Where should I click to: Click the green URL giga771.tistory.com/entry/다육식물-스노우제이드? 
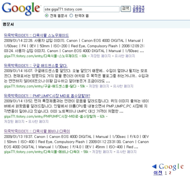point(41,56)
